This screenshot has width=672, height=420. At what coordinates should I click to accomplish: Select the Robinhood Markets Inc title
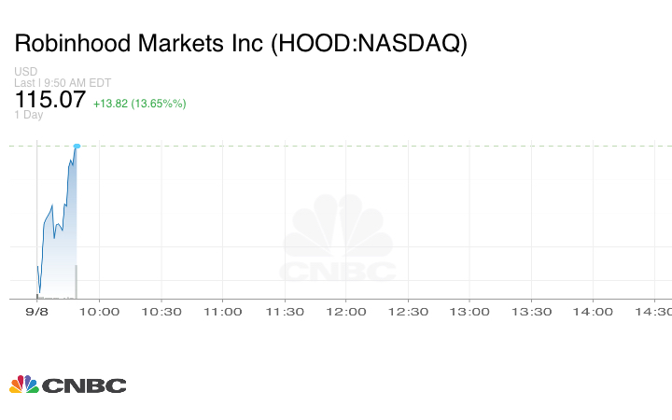click(x=240, y=44)
